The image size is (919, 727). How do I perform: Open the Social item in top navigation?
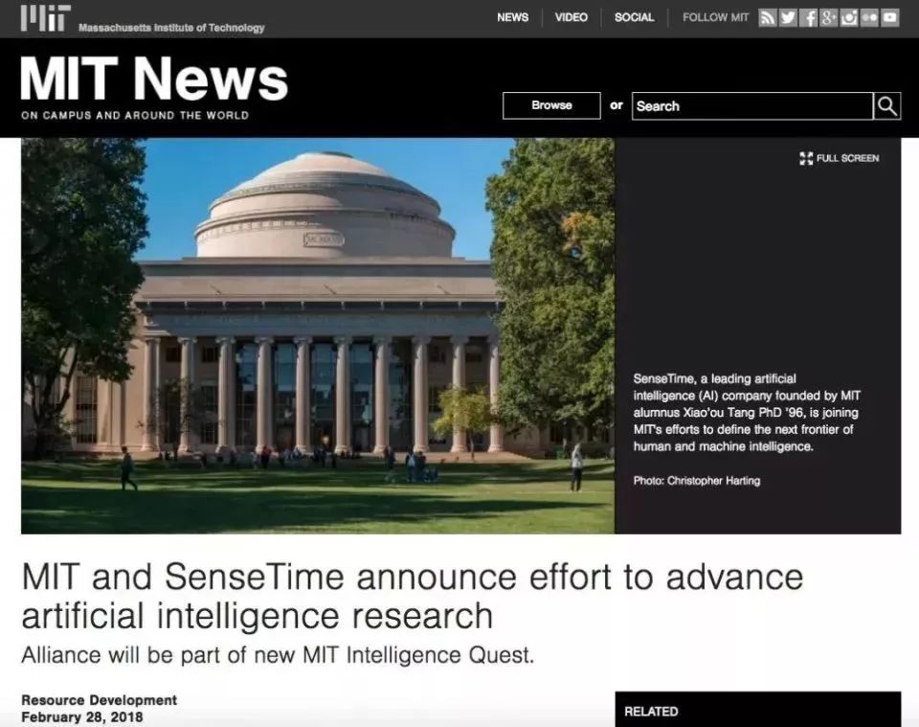(634, 17)
